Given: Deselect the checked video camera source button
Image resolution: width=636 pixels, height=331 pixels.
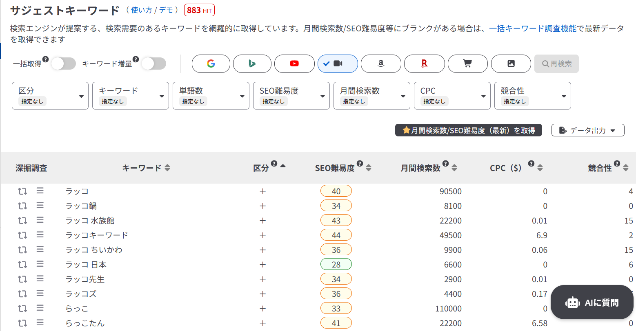Looking at the screenshot, I should [338, 64].
